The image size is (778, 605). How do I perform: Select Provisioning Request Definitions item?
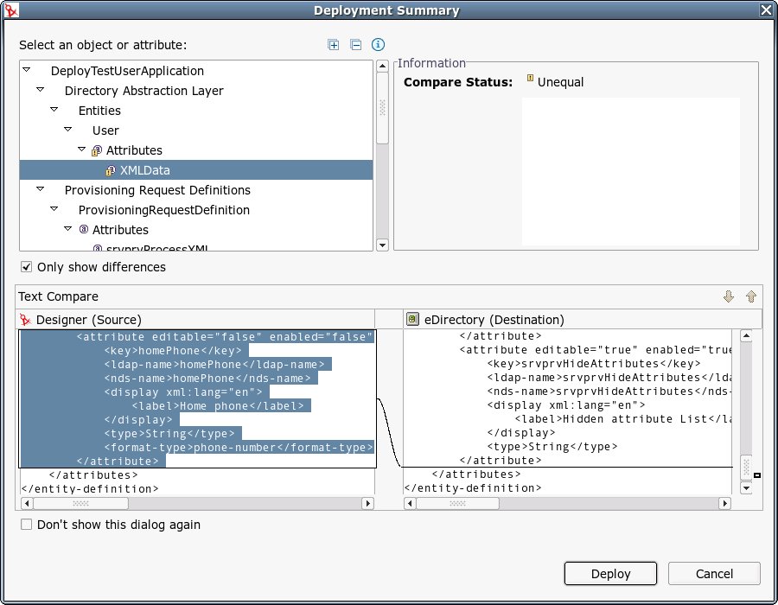coord(157,190)
